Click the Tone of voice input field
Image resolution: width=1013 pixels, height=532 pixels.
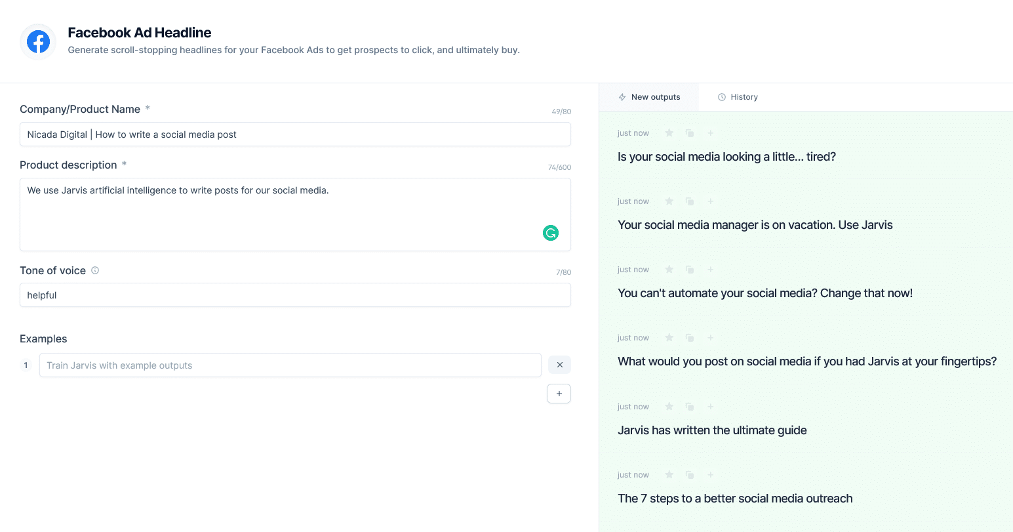[x=295, y=295]
